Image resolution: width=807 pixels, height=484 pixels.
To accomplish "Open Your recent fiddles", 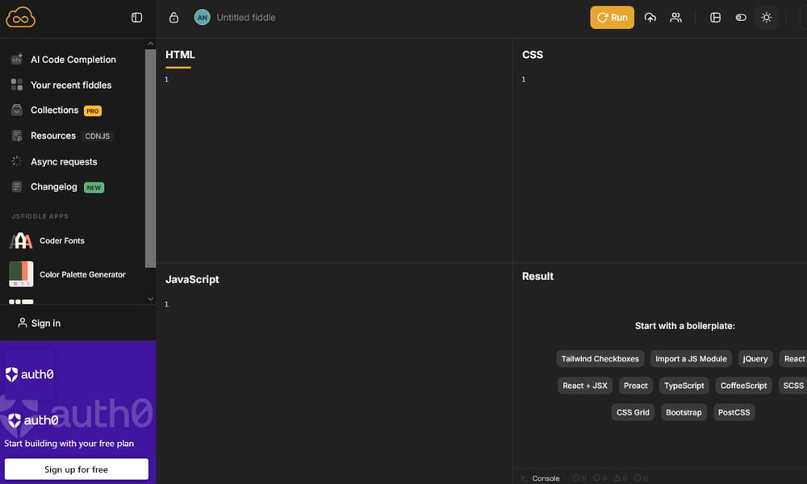I will (x=71, y=85).
